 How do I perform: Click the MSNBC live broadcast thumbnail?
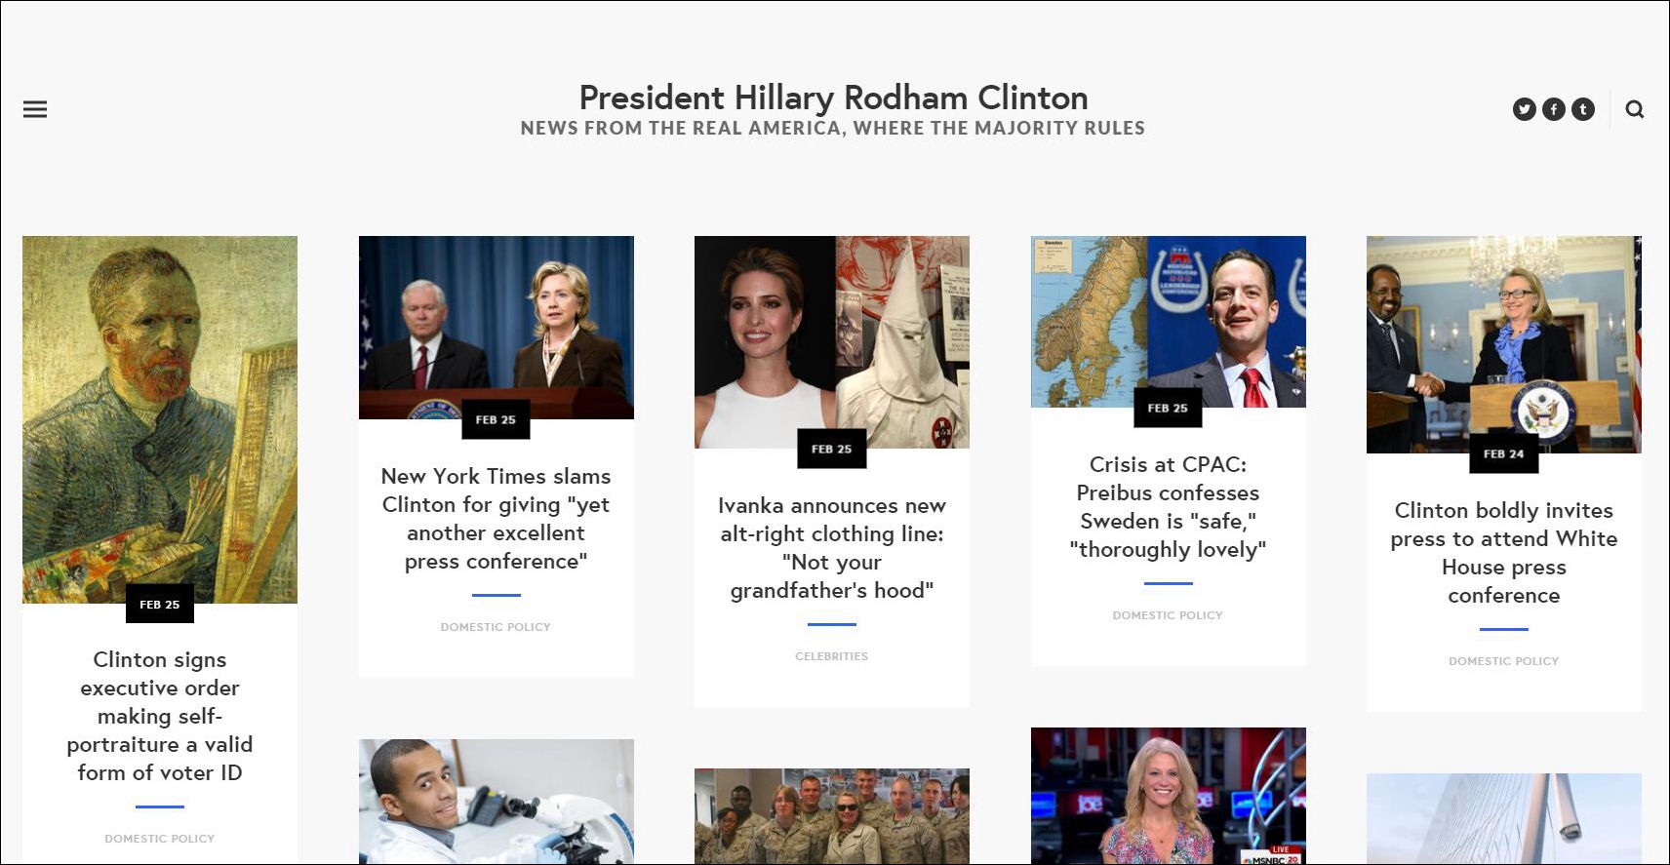click(1169, 796)
